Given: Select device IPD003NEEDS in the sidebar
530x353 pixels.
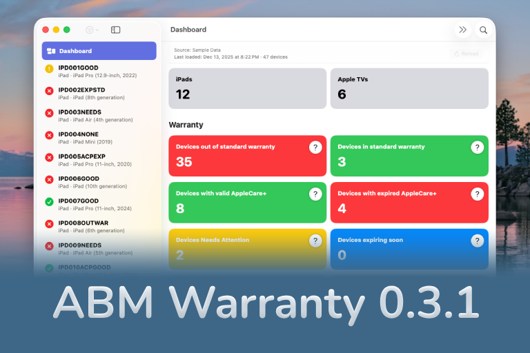Looking at the screenshot, I should tap(99, 116).
